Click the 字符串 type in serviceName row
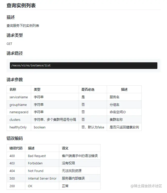Screen dimensions: 167x193 39,97
